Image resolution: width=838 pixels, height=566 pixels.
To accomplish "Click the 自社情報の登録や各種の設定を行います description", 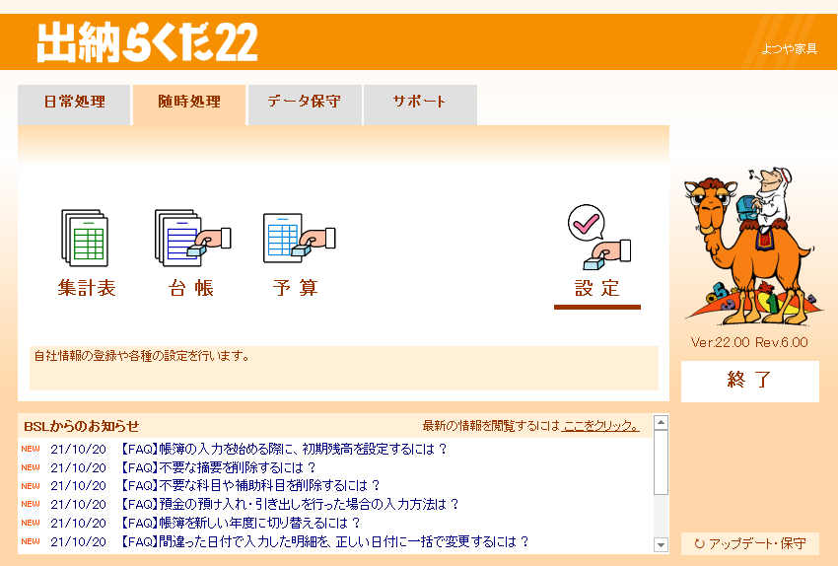I will (142, 356).
